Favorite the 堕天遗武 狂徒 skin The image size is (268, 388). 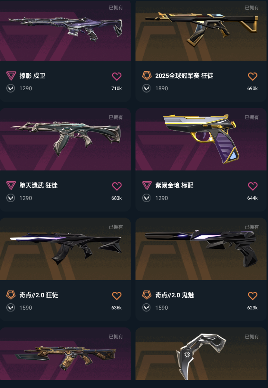(116, 186)
